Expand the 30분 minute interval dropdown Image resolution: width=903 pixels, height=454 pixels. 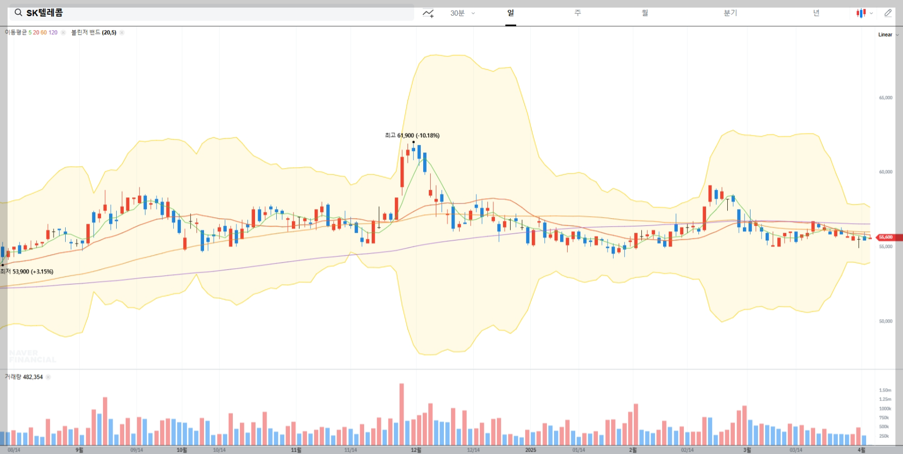[463, 13]
